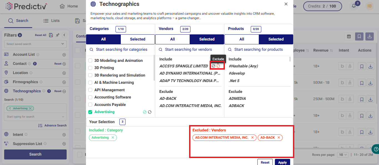The height and width of the screenshot is (165, 379).
Task: Remove the Advertising chip from Your Selection
Action: [113, 138]
